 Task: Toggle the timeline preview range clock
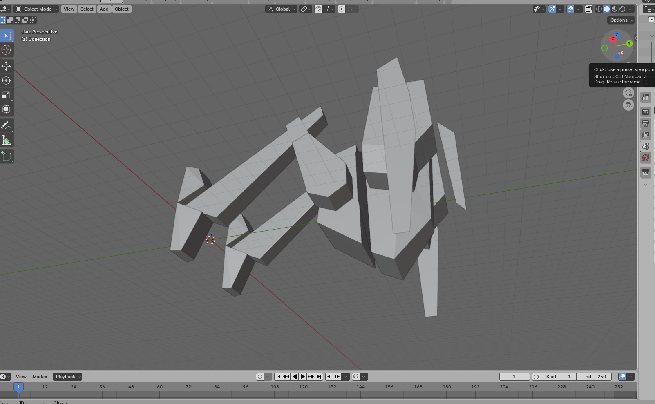click(536, 377)
